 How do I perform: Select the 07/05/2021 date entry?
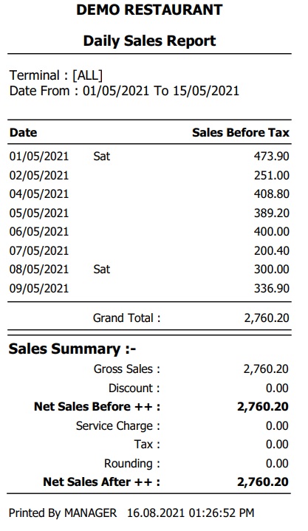pyautogui.click(x=39, y=250)
